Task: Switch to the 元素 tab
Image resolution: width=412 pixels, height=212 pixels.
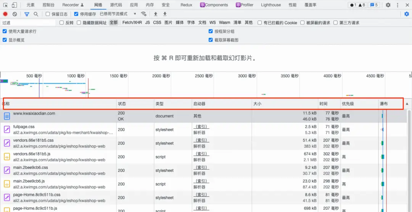Action: coord(31,5)
